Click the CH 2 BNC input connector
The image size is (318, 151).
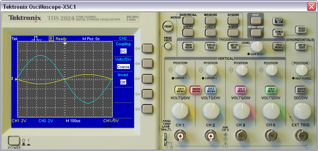(x=211, y=136)
